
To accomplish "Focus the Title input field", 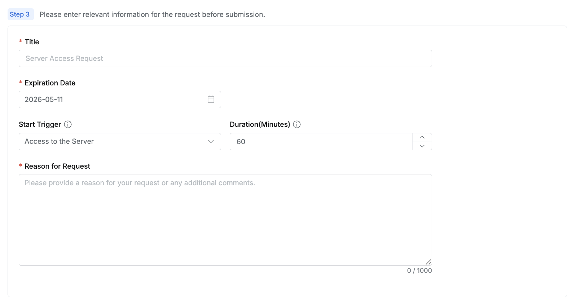I will [x=225, y=58].
